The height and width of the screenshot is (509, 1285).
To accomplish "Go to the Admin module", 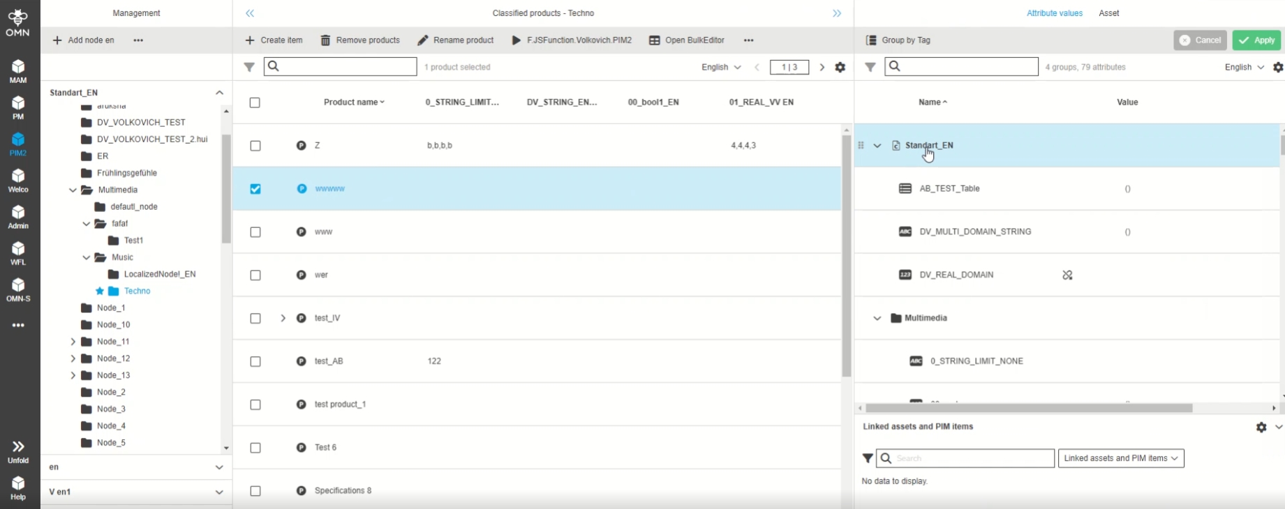I will click(x=18, y=216).
